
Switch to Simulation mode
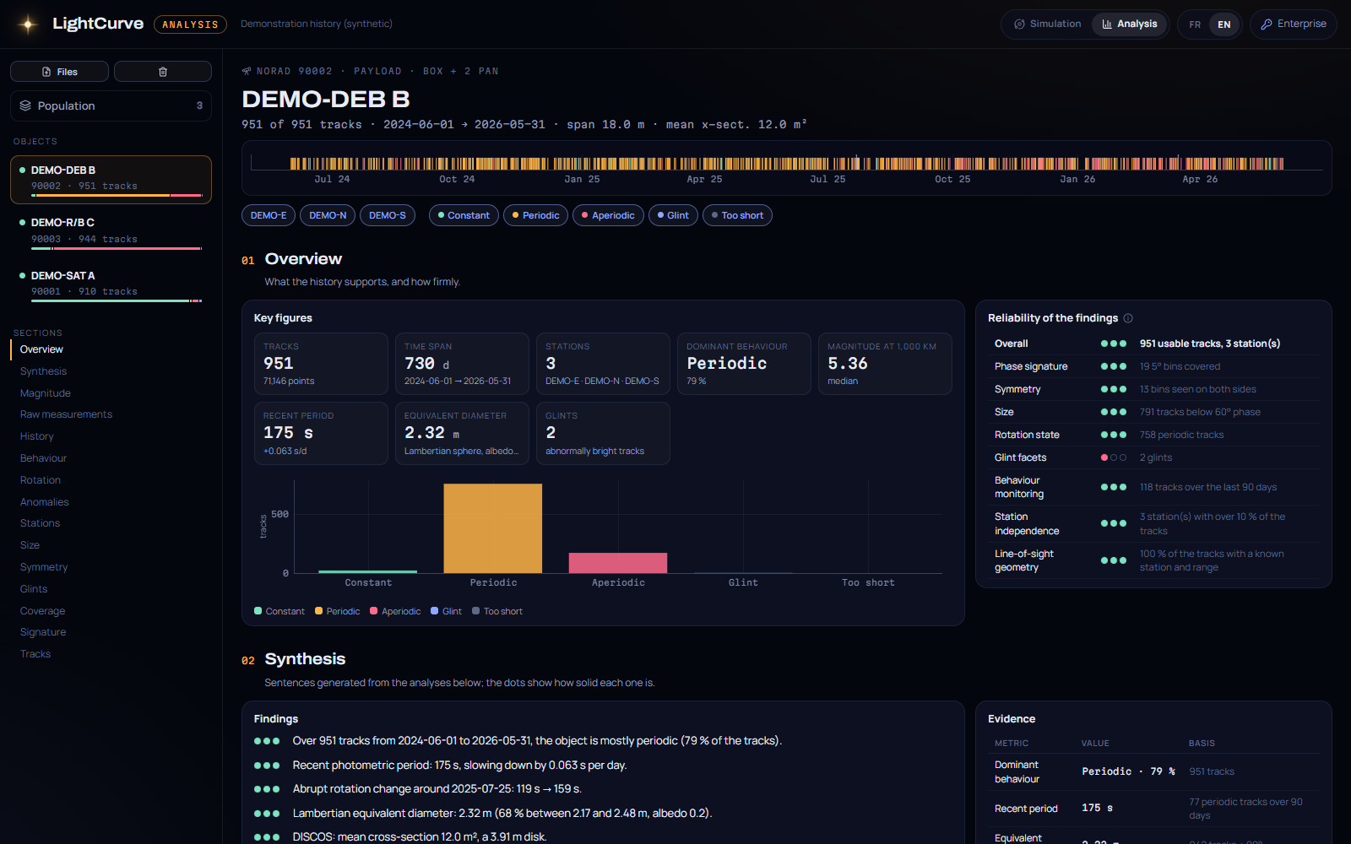click(1047, 24)
